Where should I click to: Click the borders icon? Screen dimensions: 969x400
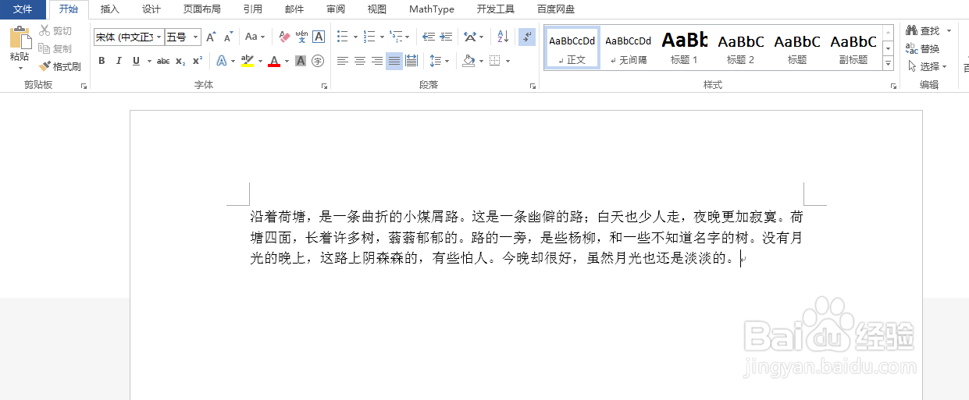[494, 61]
